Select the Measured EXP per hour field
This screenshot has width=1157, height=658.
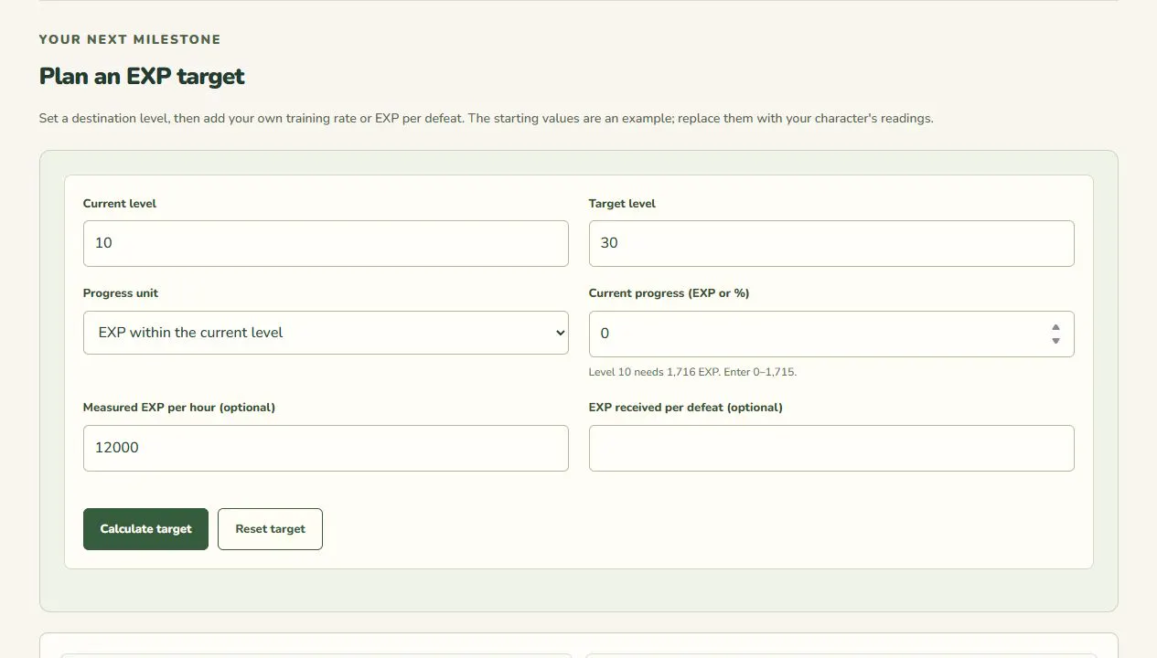point(326,448)
